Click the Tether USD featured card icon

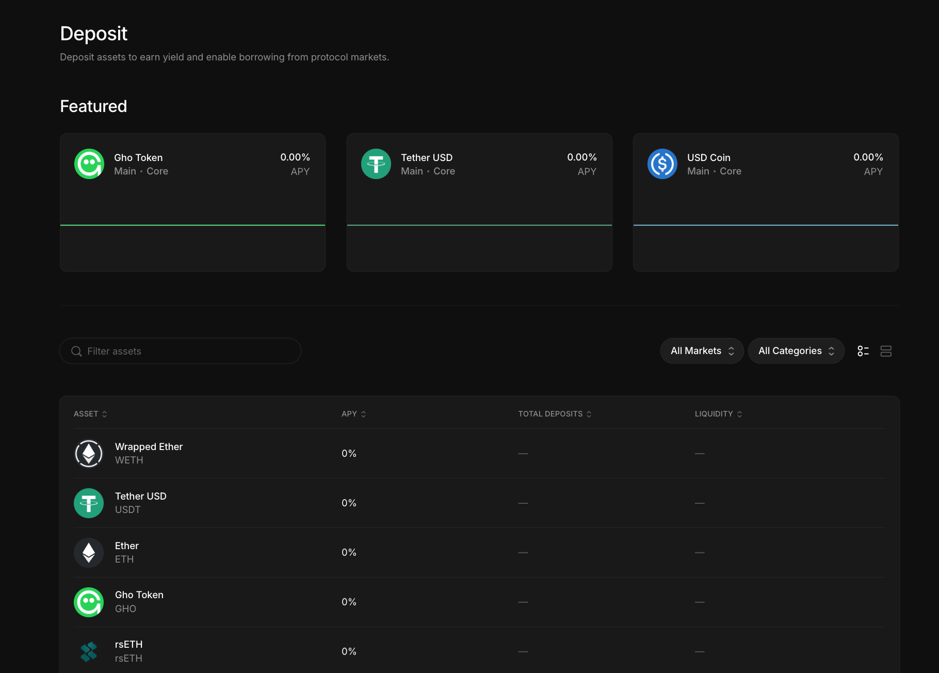pos(376,164)
